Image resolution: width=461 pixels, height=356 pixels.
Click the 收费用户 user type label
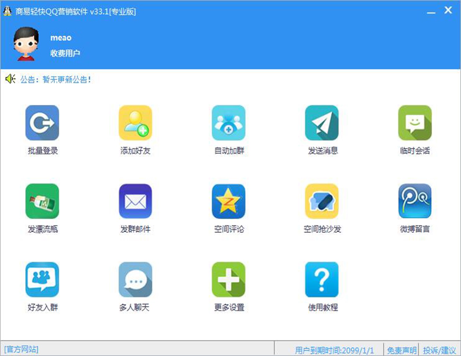pos(65,53)
